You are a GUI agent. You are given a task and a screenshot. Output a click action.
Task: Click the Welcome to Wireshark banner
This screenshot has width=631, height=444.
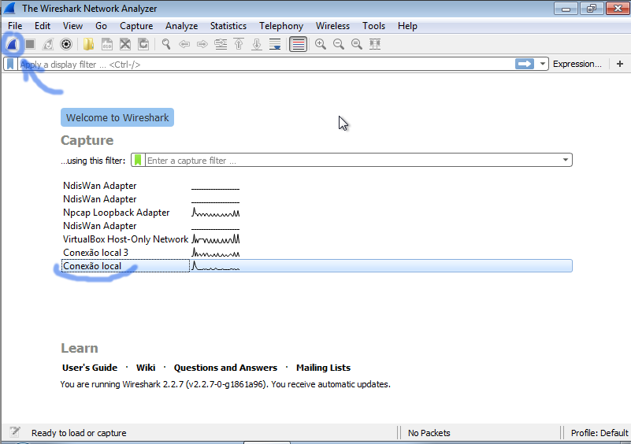[117, 117]
